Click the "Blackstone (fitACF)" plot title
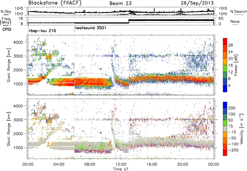The image size is (247, 171). [x=55, y=3]
